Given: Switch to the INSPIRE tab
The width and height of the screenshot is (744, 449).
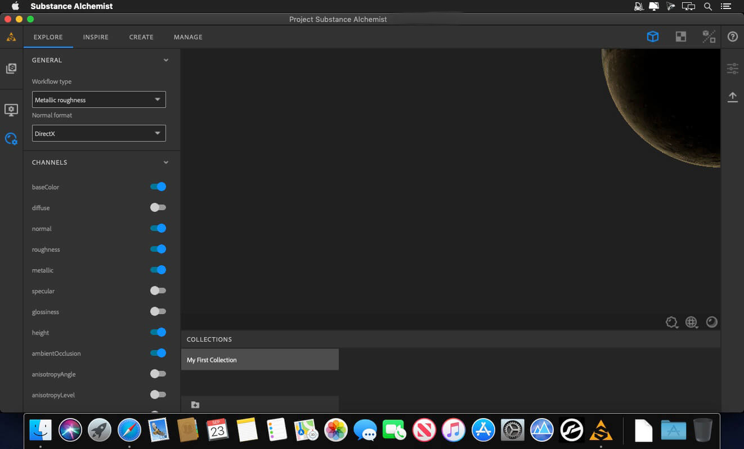Looking at the screenshot, I should pos(96,37).
